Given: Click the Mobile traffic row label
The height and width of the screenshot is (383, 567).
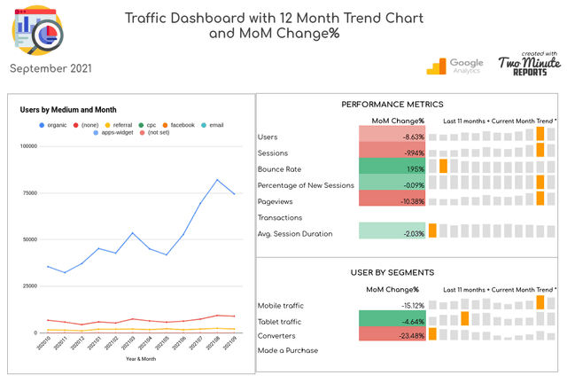Looking at the screenshot, I should point(281,306).
